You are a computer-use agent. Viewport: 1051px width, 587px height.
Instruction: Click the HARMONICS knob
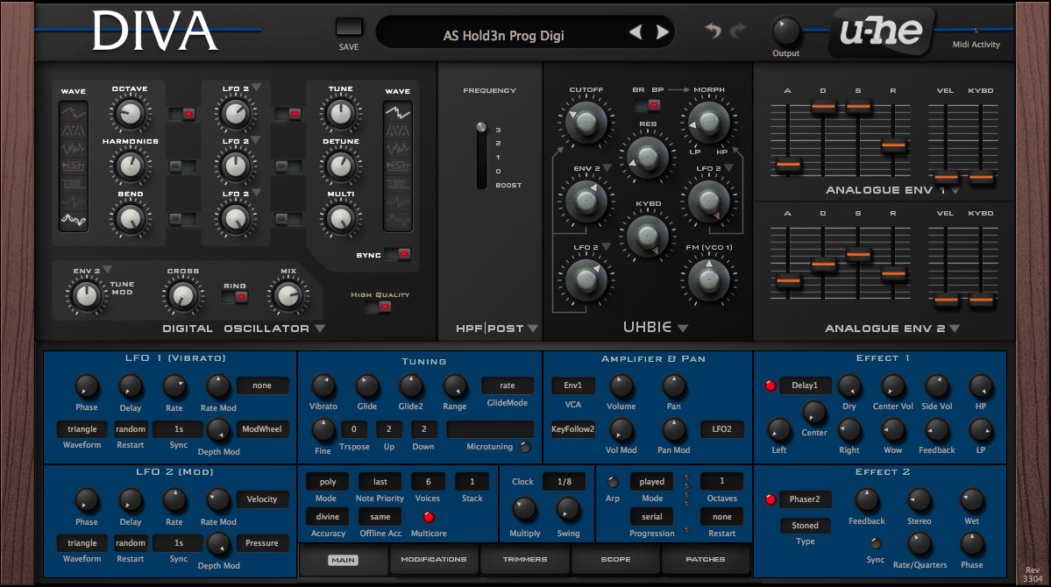(x=130, y=166)
